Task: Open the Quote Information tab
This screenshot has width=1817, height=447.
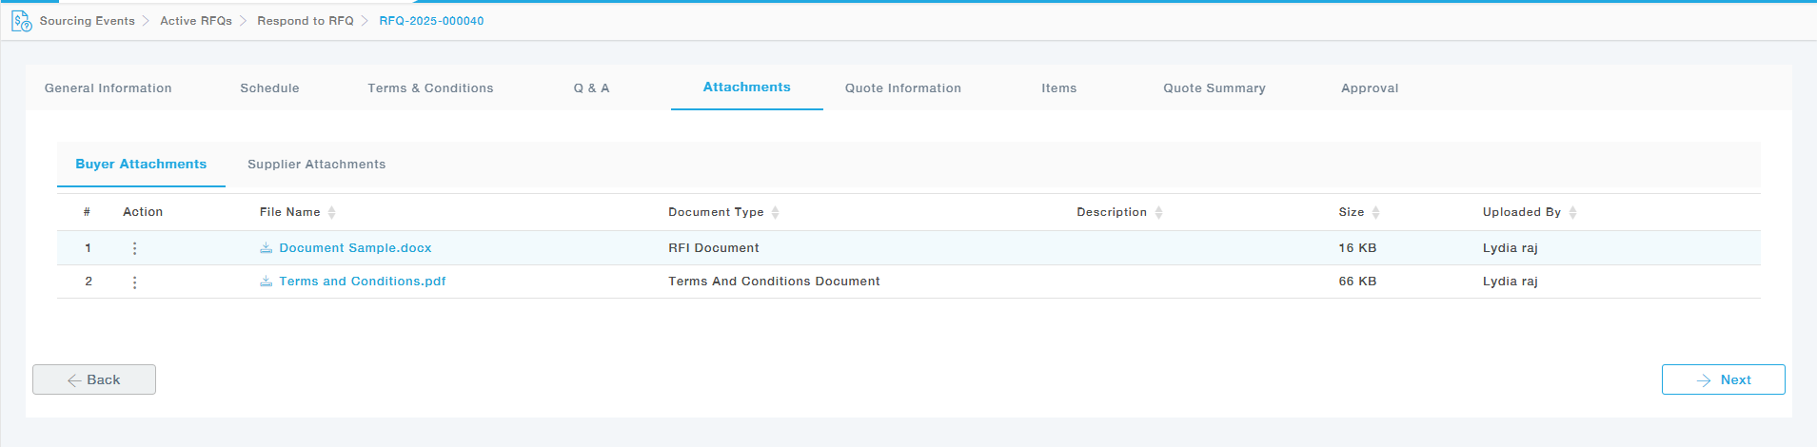Action: click(902, 88)
